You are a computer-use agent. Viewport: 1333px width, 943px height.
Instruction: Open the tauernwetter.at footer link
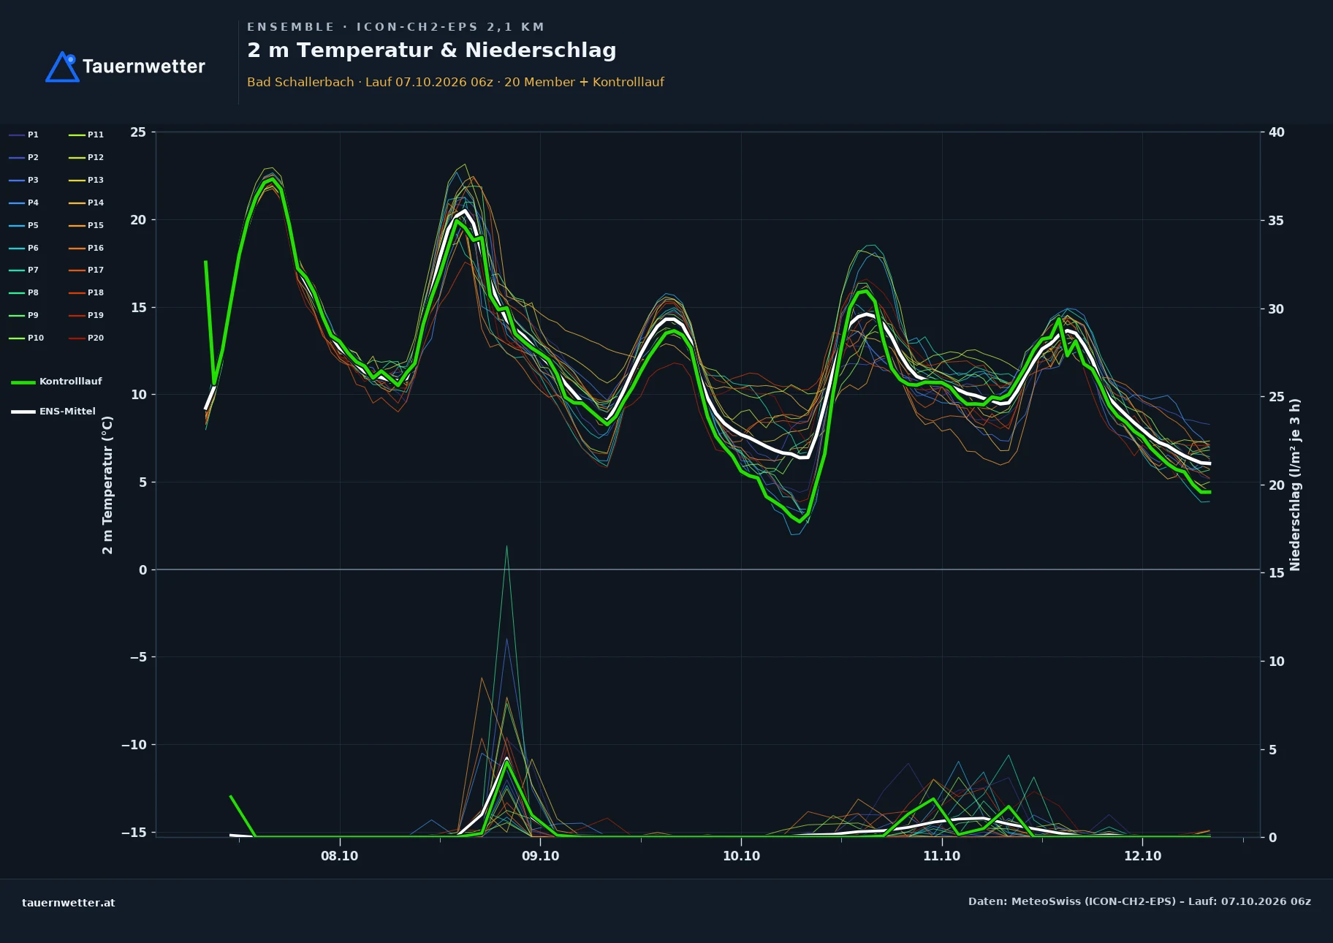[x=69, y=903]
